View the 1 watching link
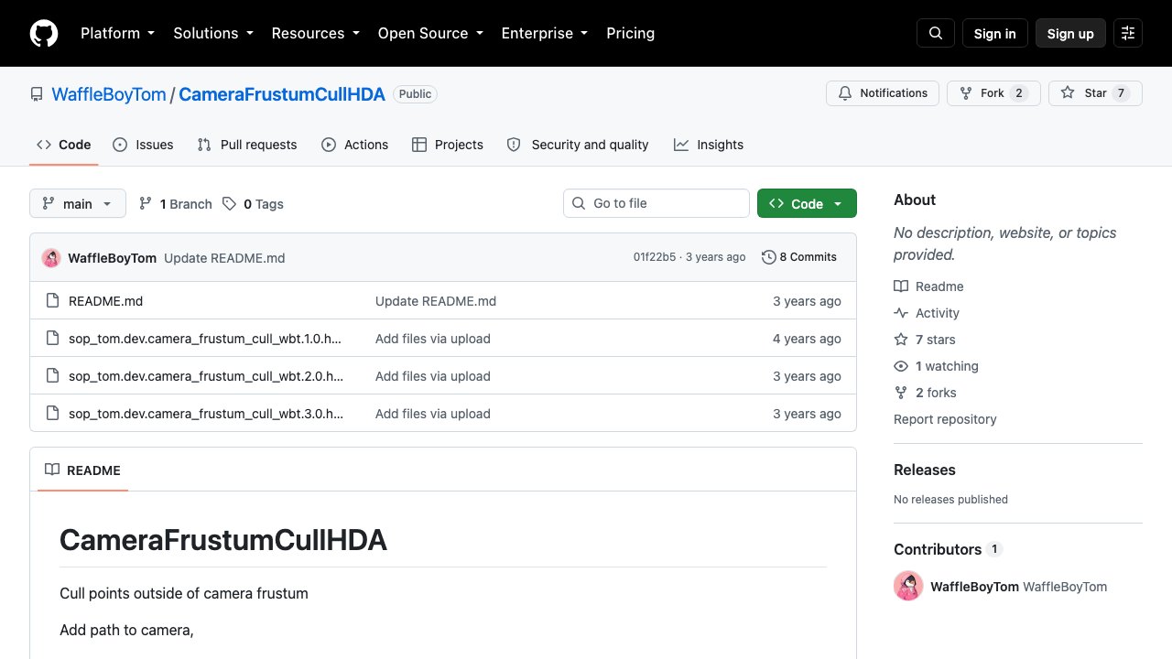The height and width of the screenshot is (659, 1172). point(936,366)
